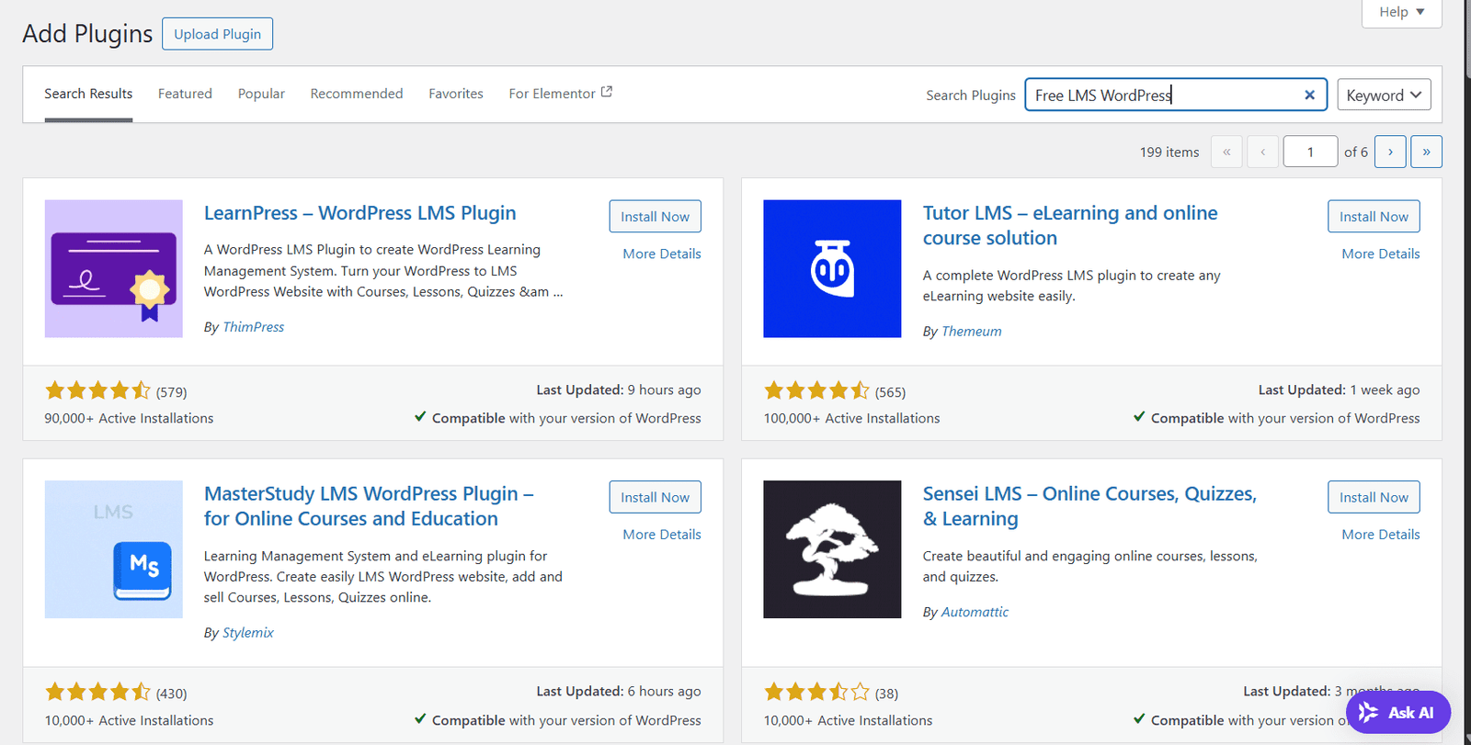
Task: Click Sensei LMS star rating
Action: [816, 693]
